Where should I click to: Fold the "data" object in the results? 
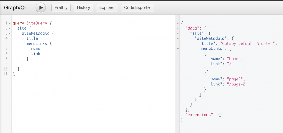tap(178, 28)
